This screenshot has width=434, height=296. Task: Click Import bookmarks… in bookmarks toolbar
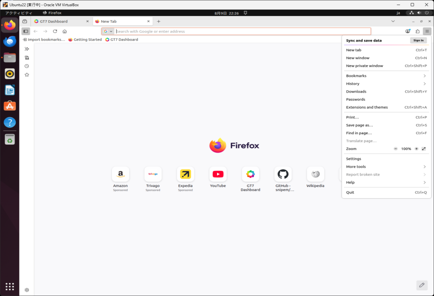coord(44,39)
